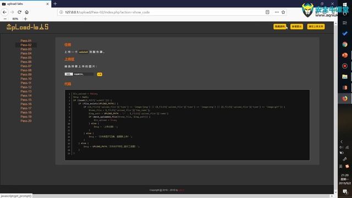The height and width of the screenshot is (198, 352).
Task: Close the upload-labs tab
Action: (x=47, y=4)
